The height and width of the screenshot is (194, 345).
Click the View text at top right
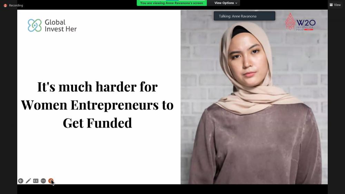tap(337, 4)
